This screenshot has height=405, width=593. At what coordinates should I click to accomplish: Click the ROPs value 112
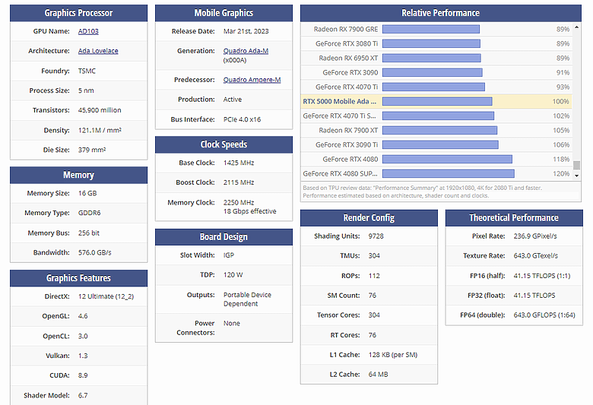374,276
